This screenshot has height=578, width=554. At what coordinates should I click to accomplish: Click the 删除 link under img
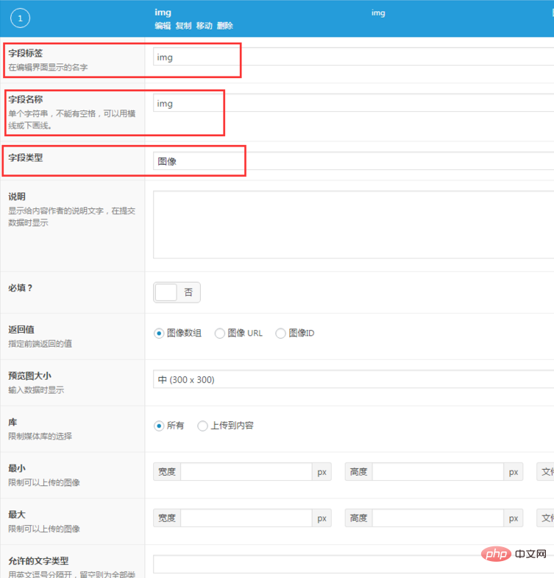225,26
